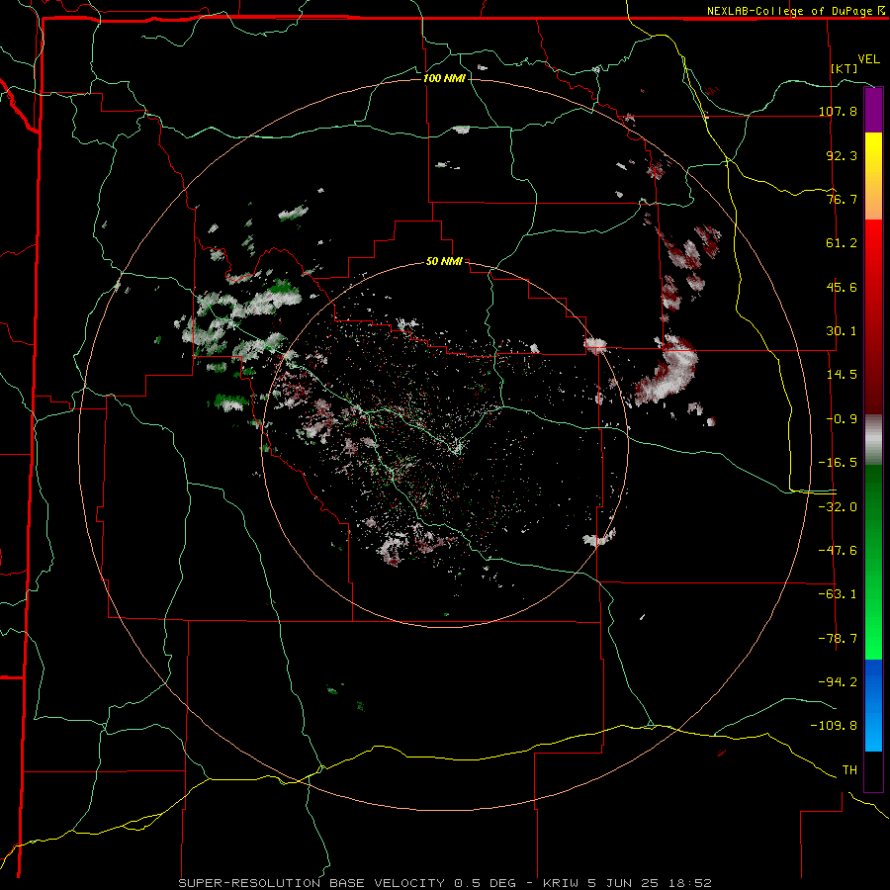Click the TH threshold label
Screen dimensions: 890x890
(849, 770)
